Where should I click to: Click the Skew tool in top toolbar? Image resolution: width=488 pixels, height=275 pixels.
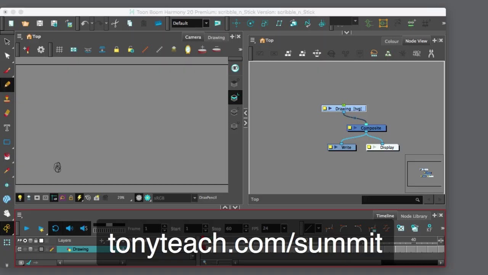point(279,23)
